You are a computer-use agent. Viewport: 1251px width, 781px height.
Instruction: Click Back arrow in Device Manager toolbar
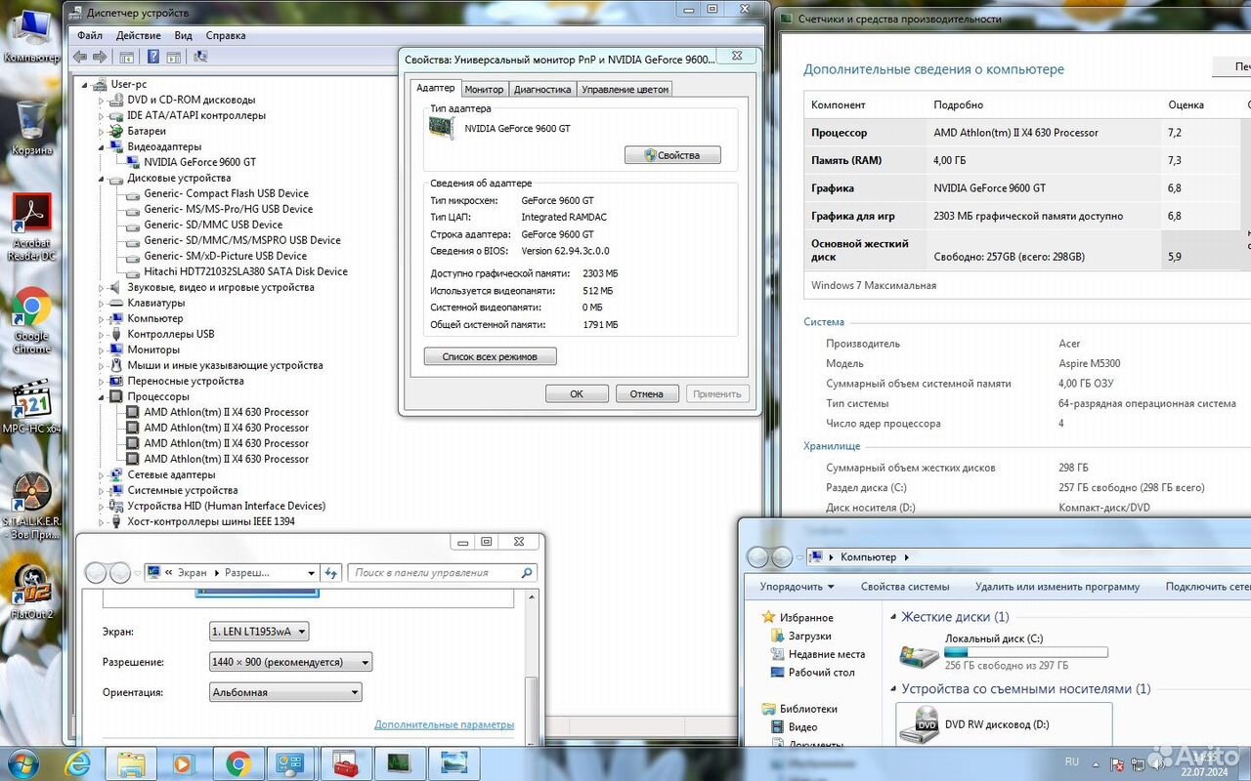[x=80, y=57]
